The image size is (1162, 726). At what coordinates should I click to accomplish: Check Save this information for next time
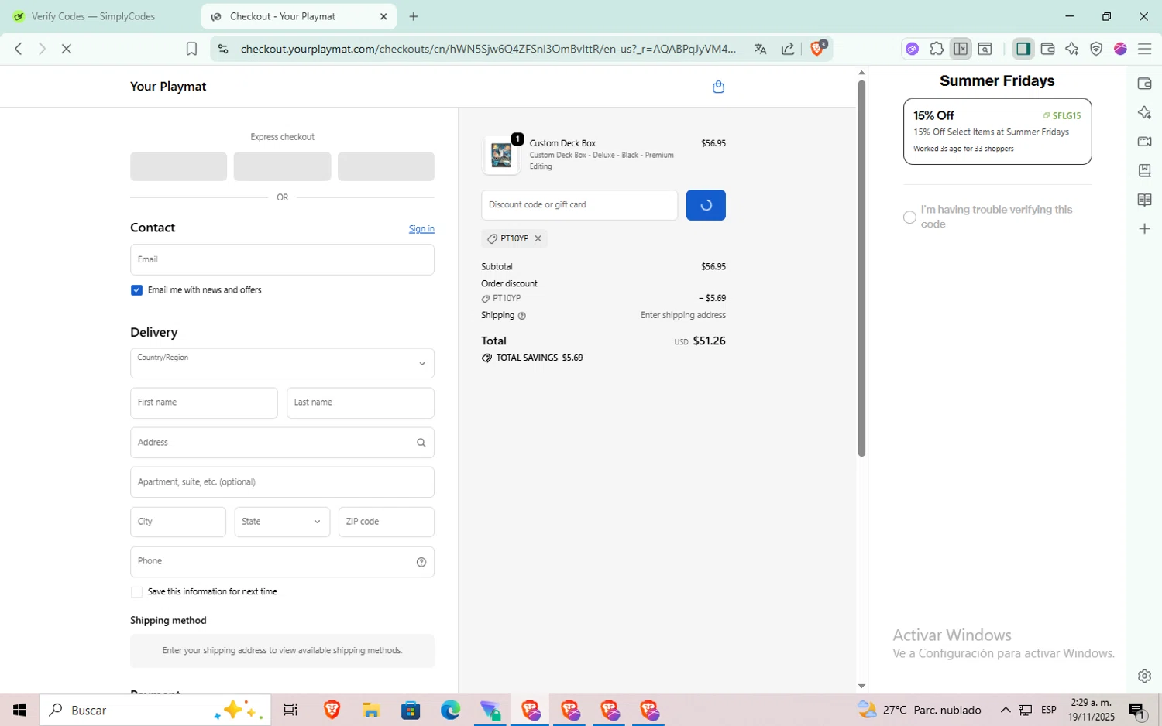coord(136,592)
